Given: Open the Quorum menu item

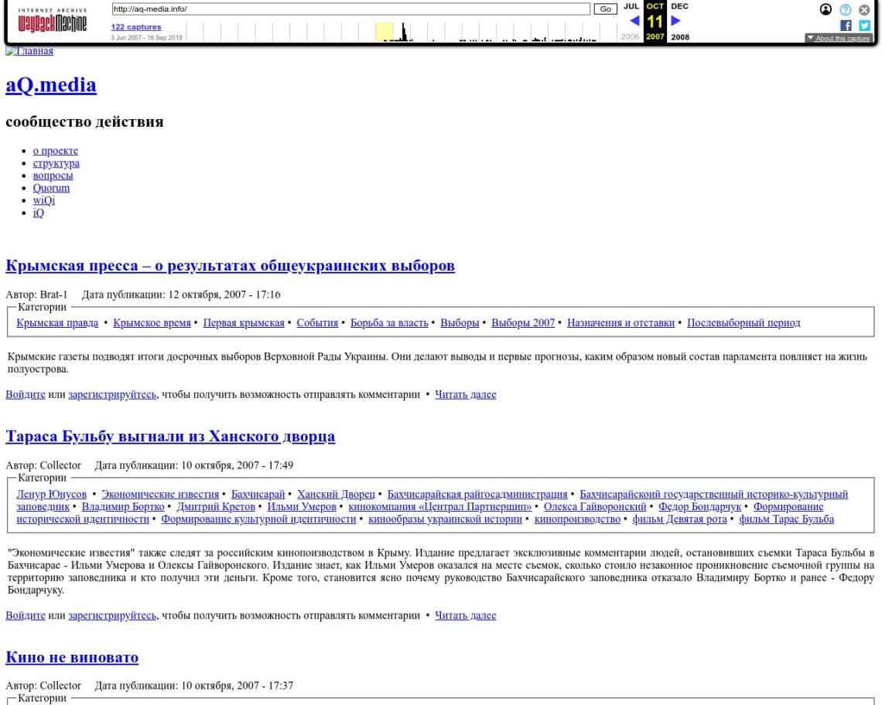Looking at the screenshot, I should point(51,188).
